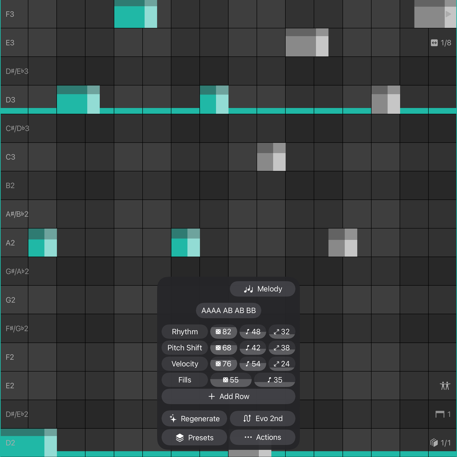The height and width of the screenshot is (457, 457).
Task: Select the gray A2 note
Action: click(343, 243)
